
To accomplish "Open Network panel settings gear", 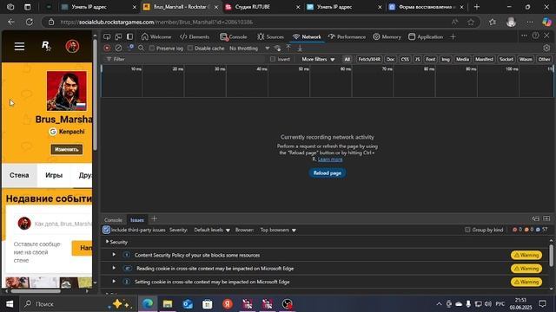I will [546, 49].
